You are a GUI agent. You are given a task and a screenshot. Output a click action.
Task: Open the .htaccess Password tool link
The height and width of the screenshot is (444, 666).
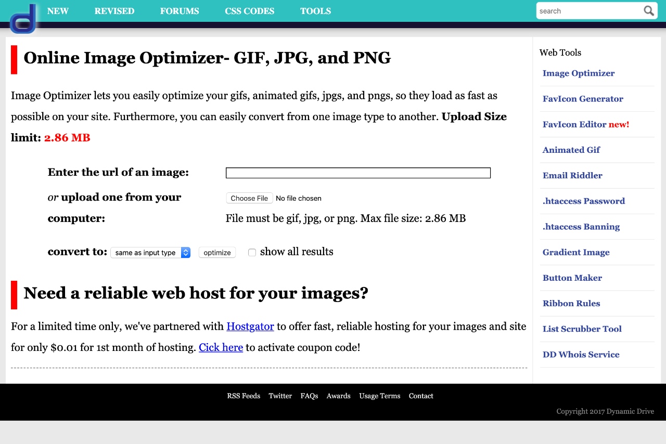coord(584,201)
